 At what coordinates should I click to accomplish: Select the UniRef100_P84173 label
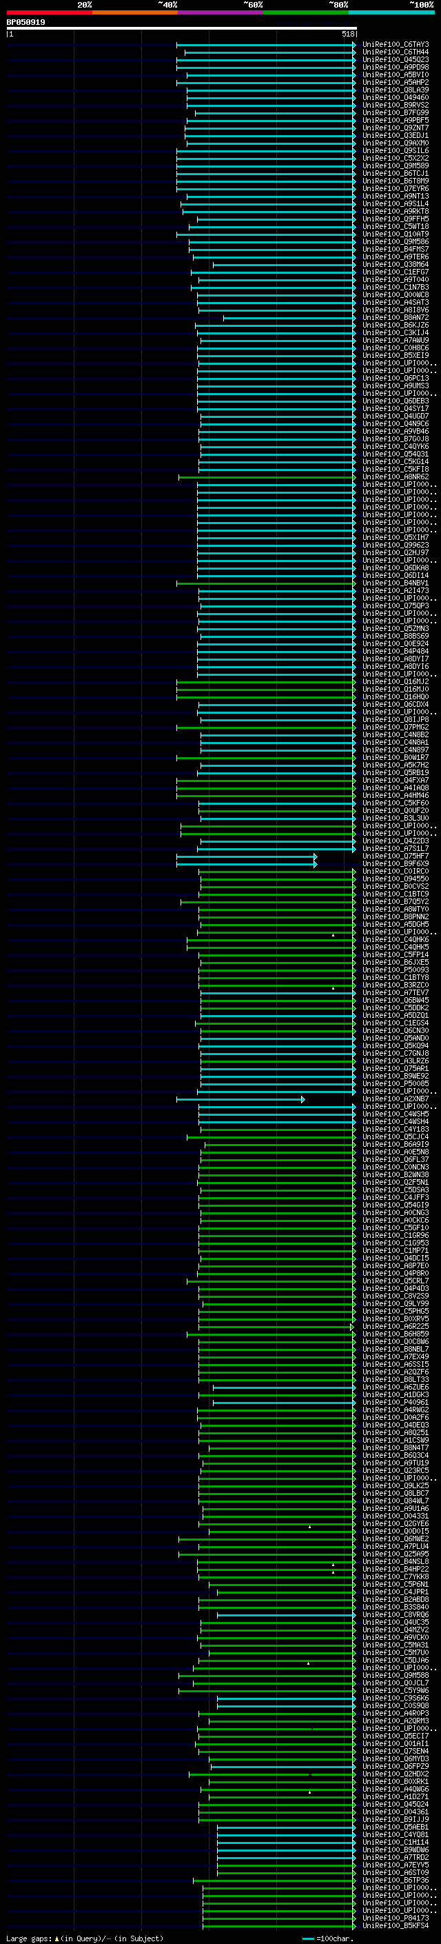click(396, 1918)
